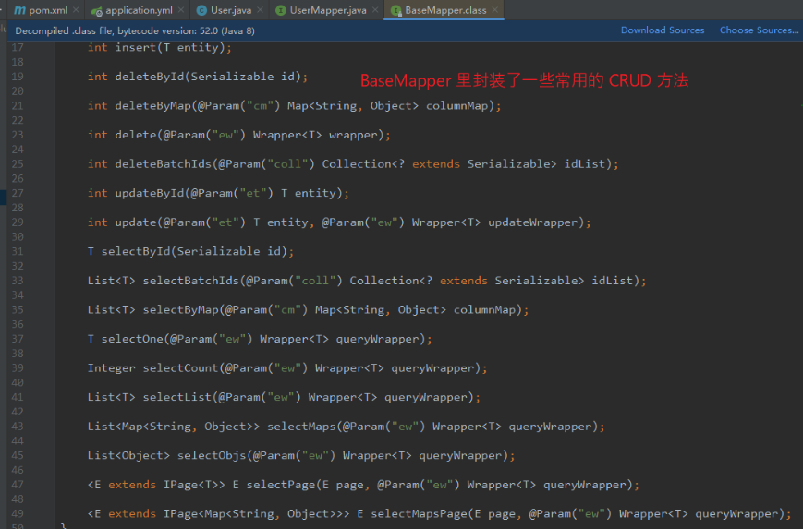This screenshot has height=529, width=803.
Task: Click the Integer return type of selectCount
Action: pos(111,368)
